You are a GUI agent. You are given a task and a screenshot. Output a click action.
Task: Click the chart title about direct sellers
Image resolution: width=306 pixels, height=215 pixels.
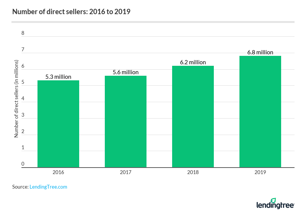[x=71, y=11]
